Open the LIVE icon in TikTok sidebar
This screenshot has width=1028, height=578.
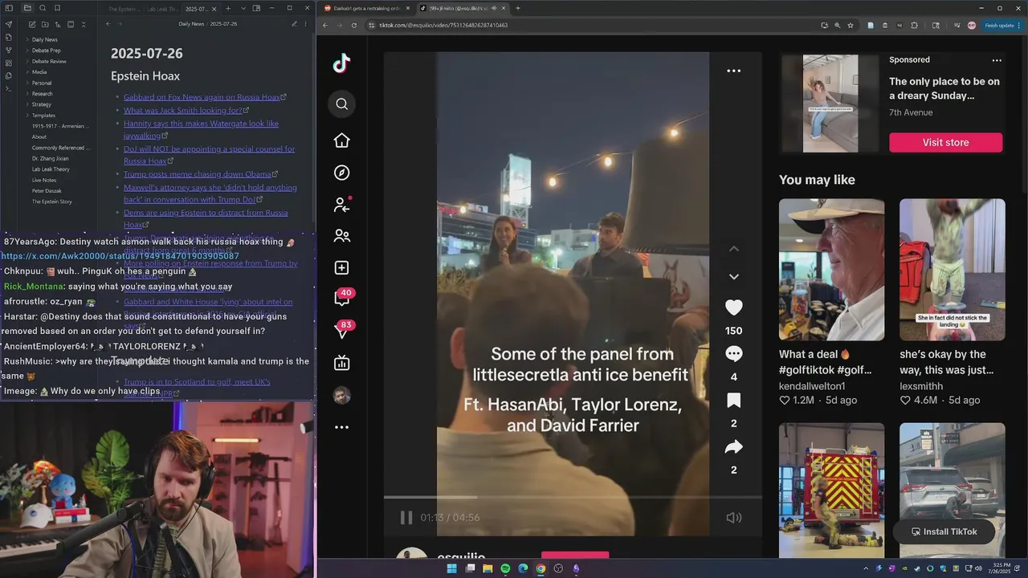pyautogui.click(x=342, y=364)
